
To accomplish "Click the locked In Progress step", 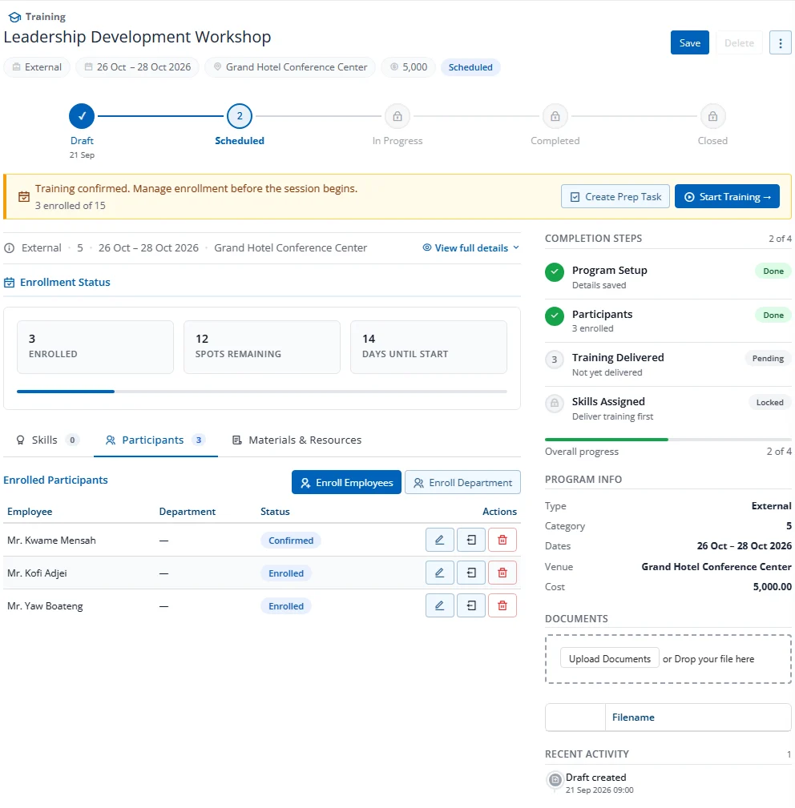I will click(397, 116).
